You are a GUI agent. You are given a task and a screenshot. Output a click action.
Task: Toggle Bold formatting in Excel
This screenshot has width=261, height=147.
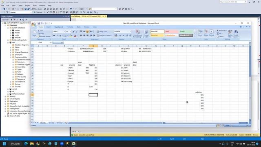coord(54,36)
